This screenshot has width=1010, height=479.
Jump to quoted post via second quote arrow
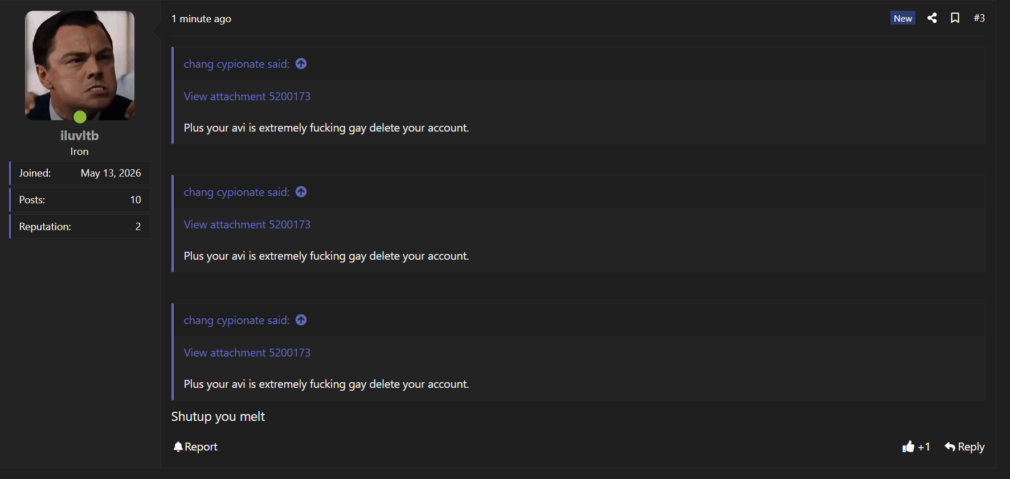pyautogui.click(x=301, y=192)
